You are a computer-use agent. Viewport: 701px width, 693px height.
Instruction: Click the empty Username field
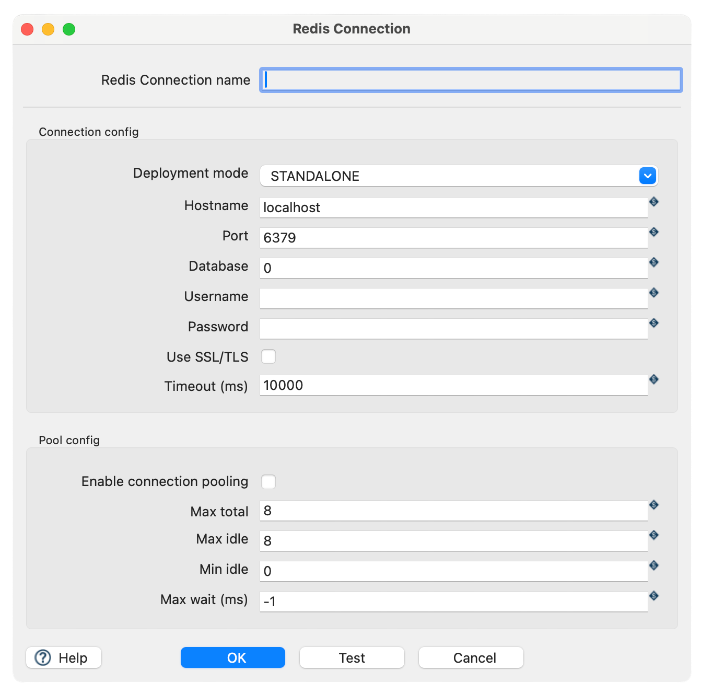click(x=454, y=298)
